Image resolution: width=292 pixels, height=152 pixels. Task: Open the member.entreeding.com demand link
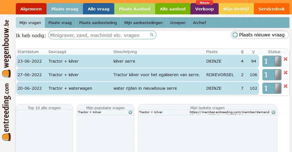pyautogui.click(x=229, y=112)
